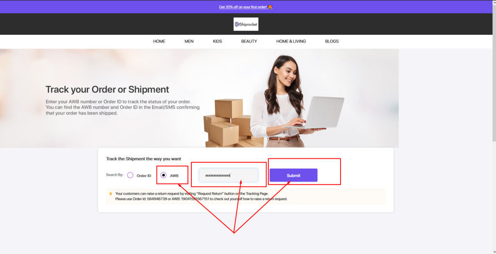Focus the tracking number input field

[x=229, y=175]
